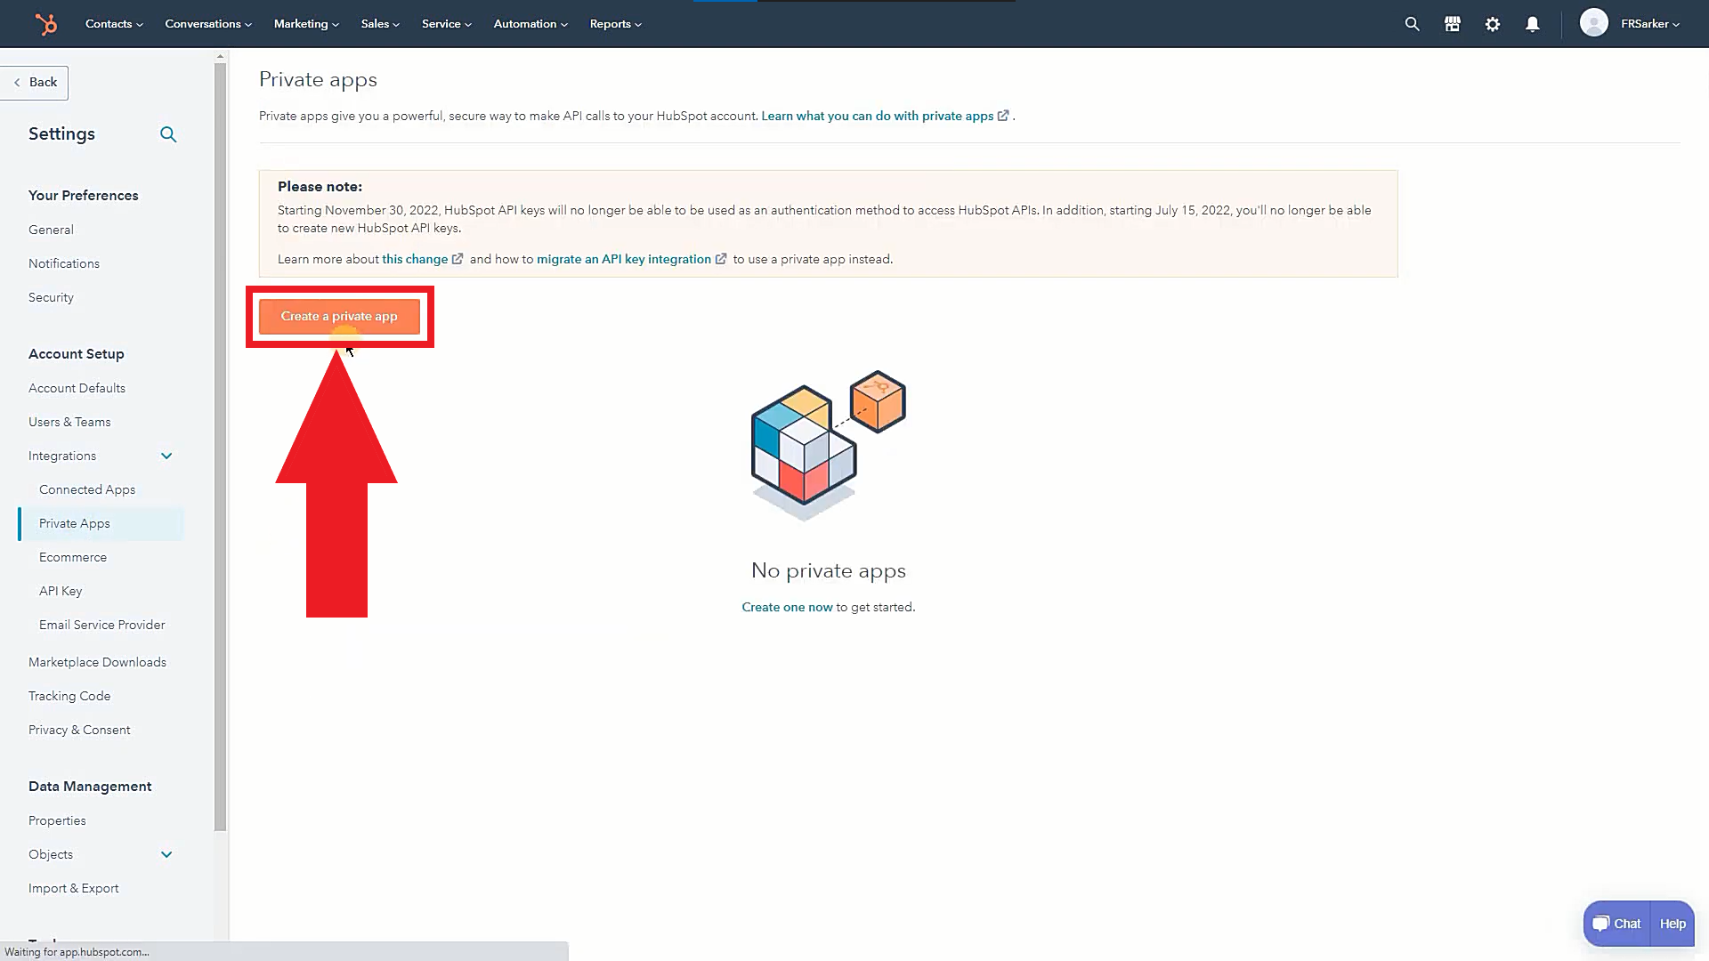Viewport: 1709px width, 961px height.
Task: Open the notifications bell
Action: pos(1533,24)
